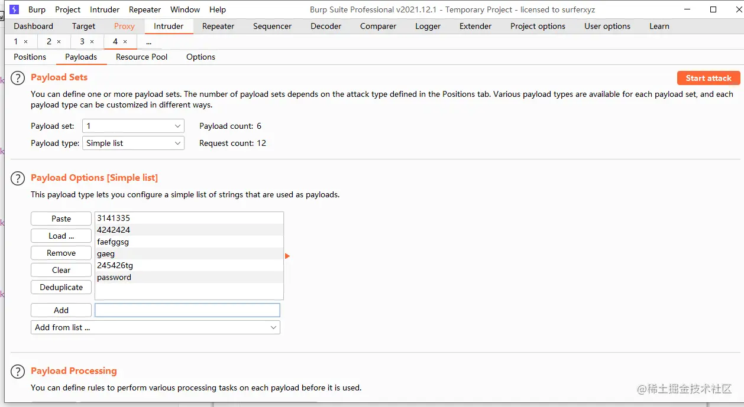This screenshot has width=744, height=407.
Task: Open the Learn tab
Action: point(659,26)
